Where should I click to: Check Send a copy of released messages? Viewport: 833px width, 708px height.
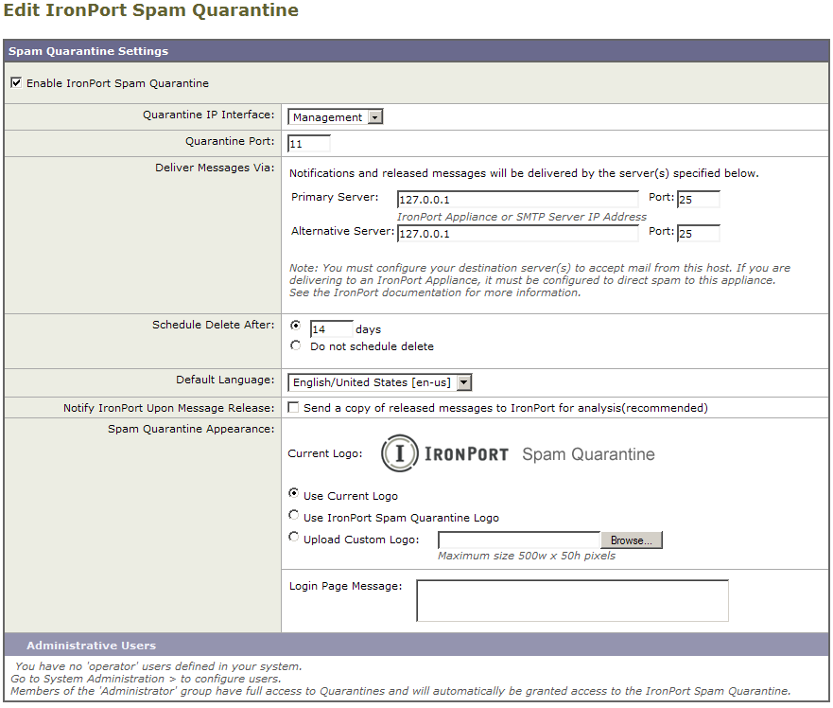pyautogui.click(x=293, y=407)
